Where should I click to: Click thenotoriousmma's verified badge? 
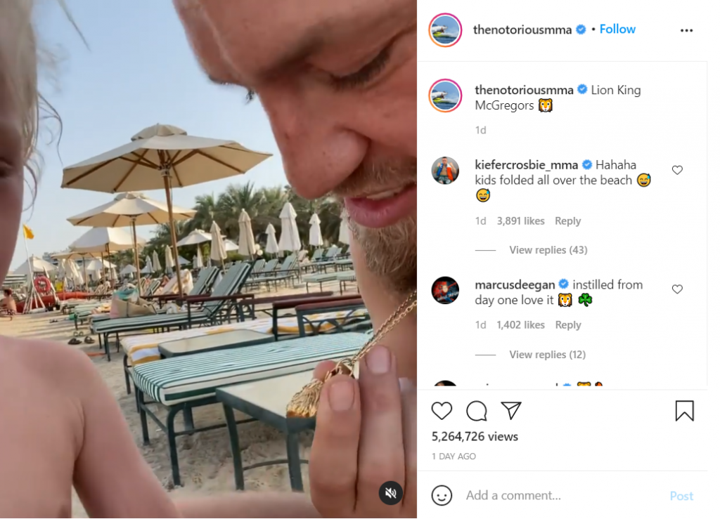click(x=581, y=29)
